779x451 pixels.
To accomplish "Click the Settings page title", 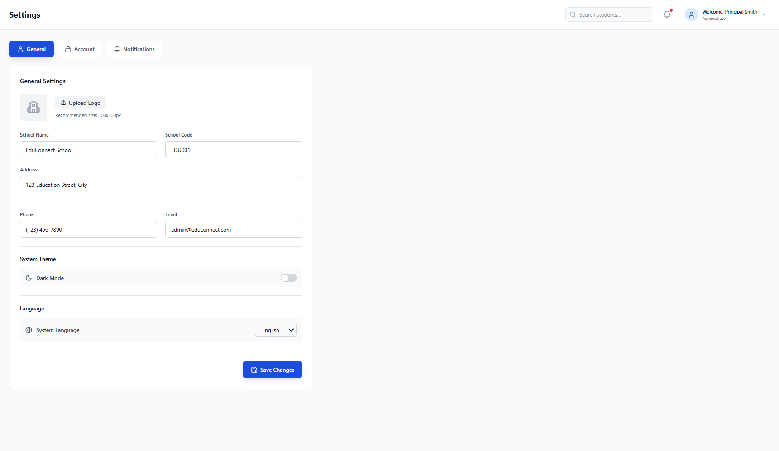I will [x=24, y=15].
